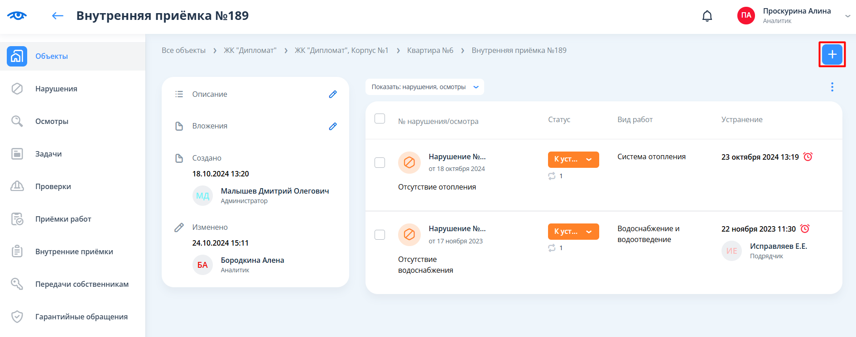Go back using the left arrow

[58, 16]
